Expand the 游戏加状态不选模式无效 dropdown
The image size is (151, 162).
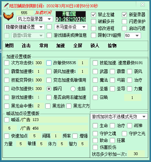(119, 117)
